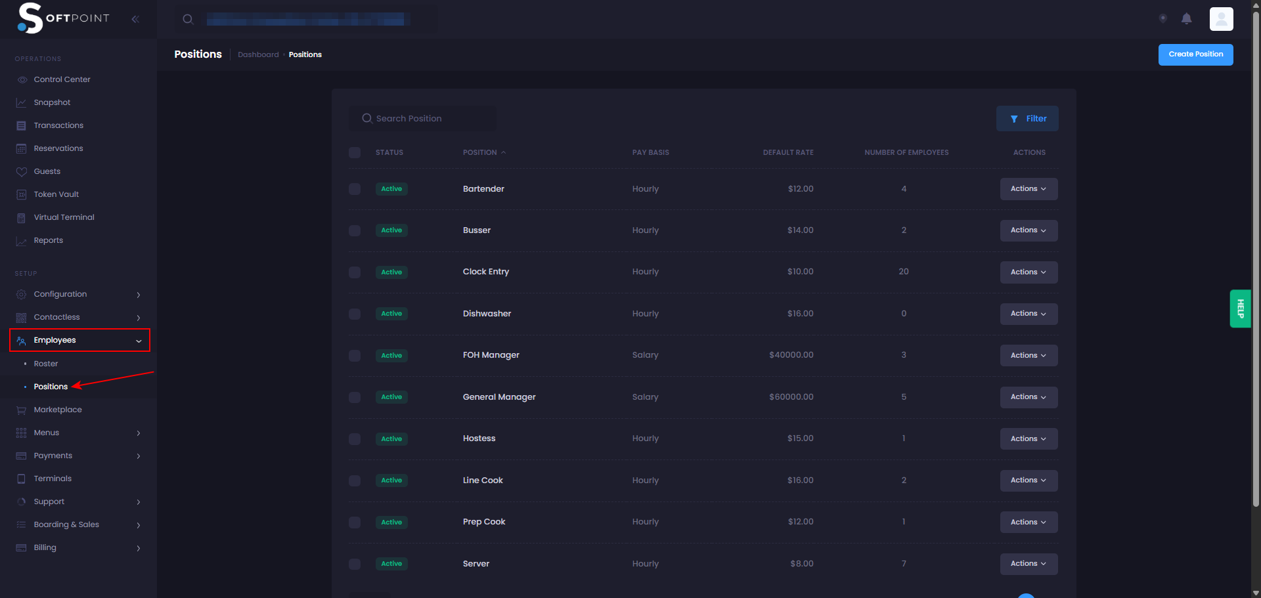This screenshot has width=1261, height=598.
Task: Check the Bartender row checkbox
Action: [x=355, y=189]
